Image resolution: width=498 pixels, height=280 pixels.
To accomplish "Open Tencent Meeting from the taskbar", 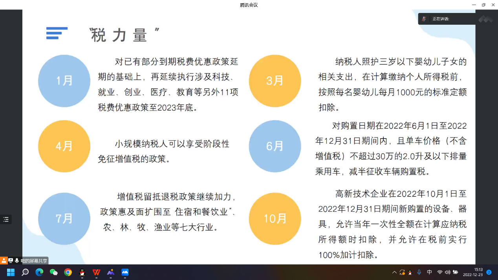I will tap(125, 272).
